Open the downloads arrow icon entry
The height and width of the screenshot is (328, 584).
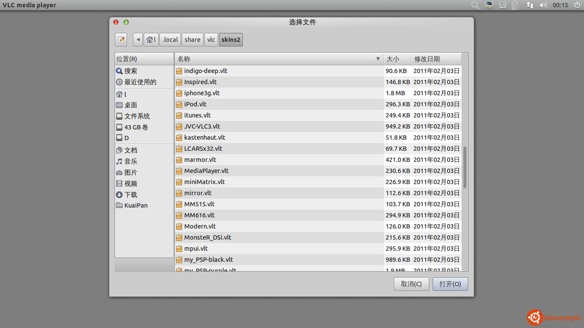click(x=119, y=195)
